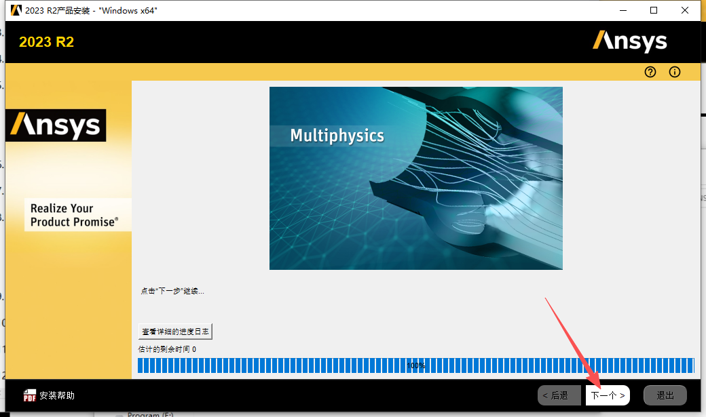Click the 2023 R2 version text
Screen dimensions: 706x417
pyautogui.click(x=45, y=41)
